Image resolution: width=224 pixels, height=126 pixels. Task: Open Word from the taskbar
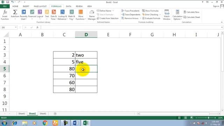(x=76, y=123)
